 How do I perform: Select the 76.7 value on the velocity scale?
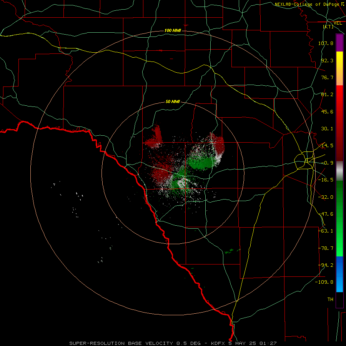pos(327,77)
